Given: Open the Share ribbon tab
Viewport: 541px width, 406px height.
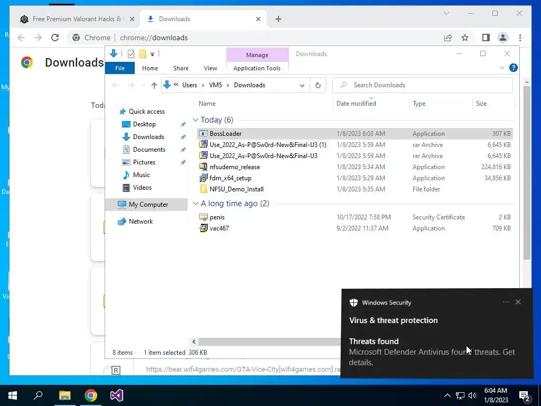Looking at the screenshot, I should (181, 68).
